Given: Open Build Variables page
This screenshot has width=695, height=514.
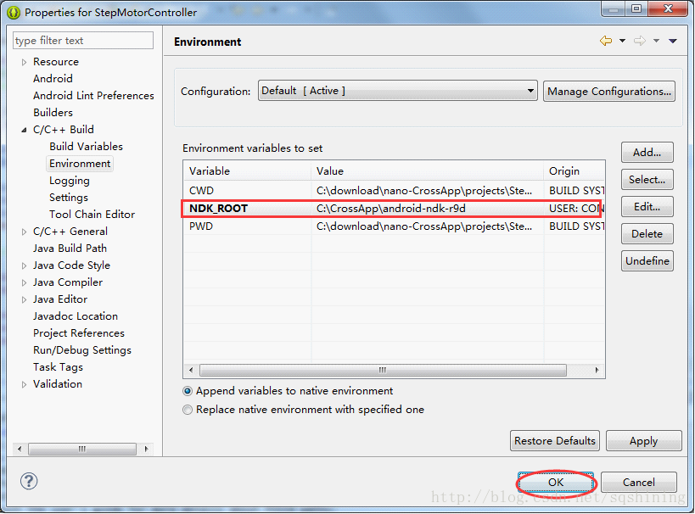Looking at the screenshot, I should tap(86, 146).
